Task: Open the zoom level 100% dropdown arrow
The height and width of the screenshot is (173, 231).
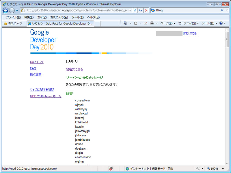Action: click(223, 169)
